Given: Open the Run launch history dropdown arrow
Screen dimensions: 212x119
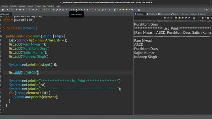Looking at the screenshot, I should tap(79, 10).
